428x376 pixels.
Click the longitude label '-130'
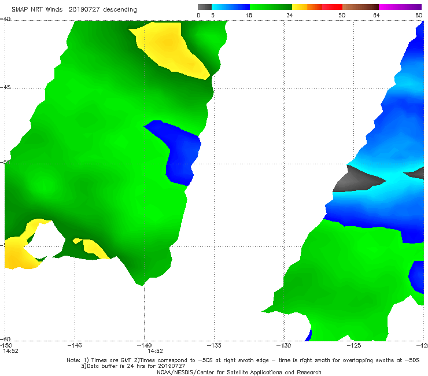pos(283,345)
